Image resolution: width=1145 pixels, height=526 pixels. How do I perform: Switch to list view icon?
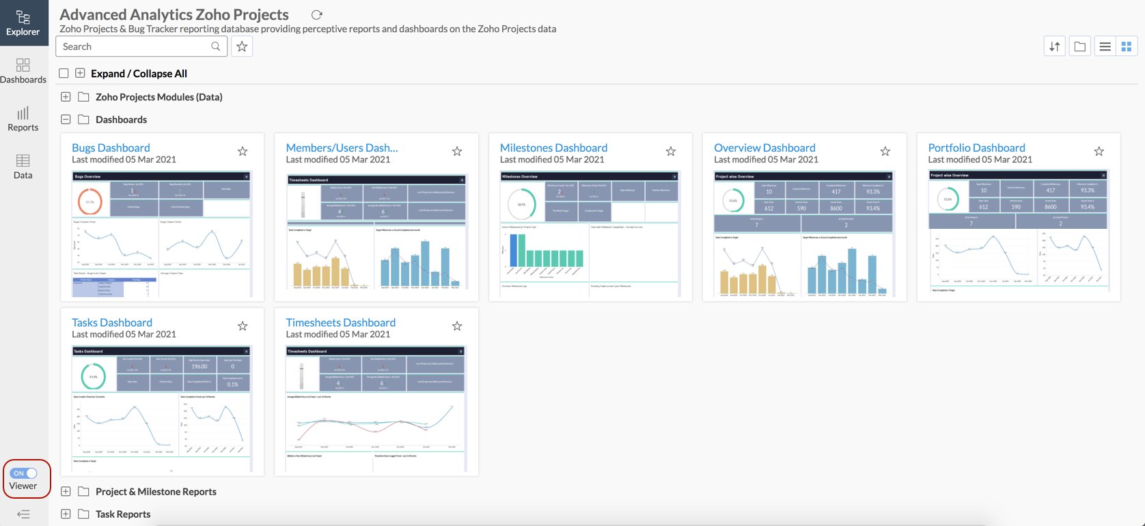[1105, 46]
